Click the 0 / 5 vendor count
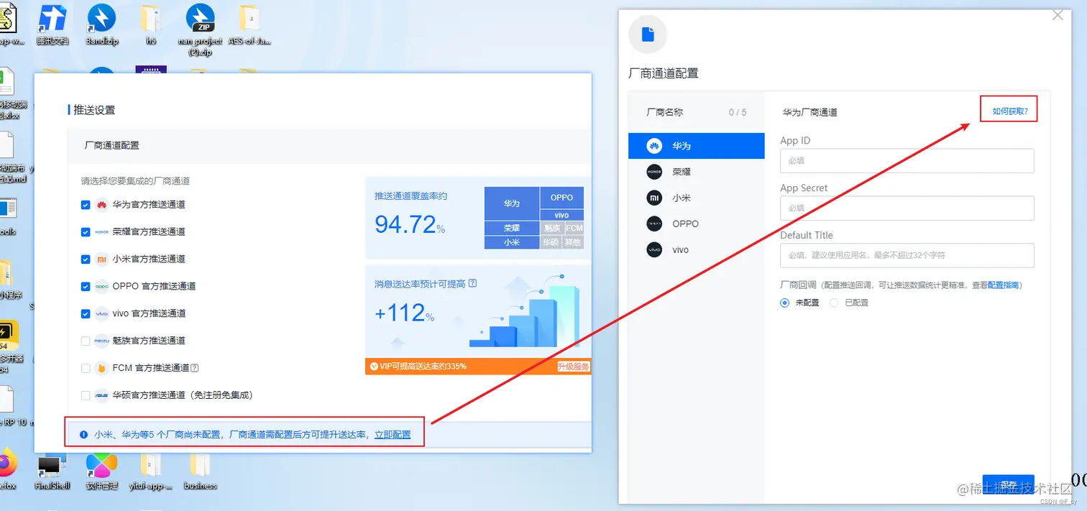 click(x=738, y=112)
